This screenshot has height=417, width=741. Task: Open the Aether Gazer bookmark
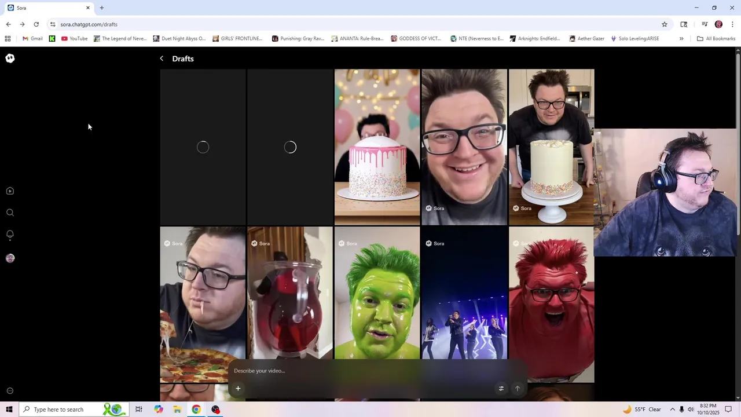tap(587, 39)
